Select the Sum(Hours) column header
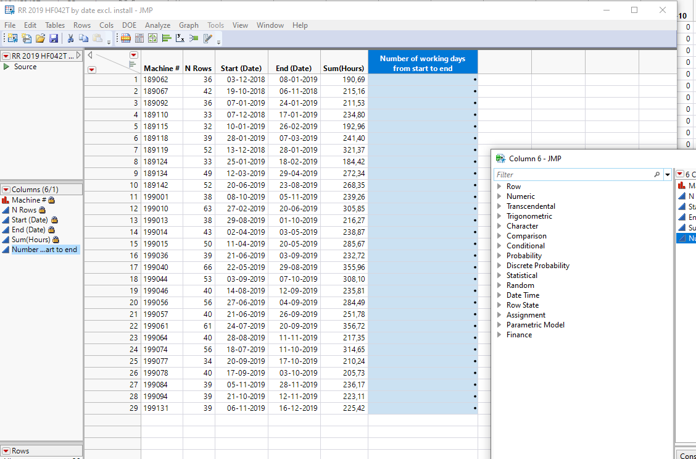 pos(344,69)
